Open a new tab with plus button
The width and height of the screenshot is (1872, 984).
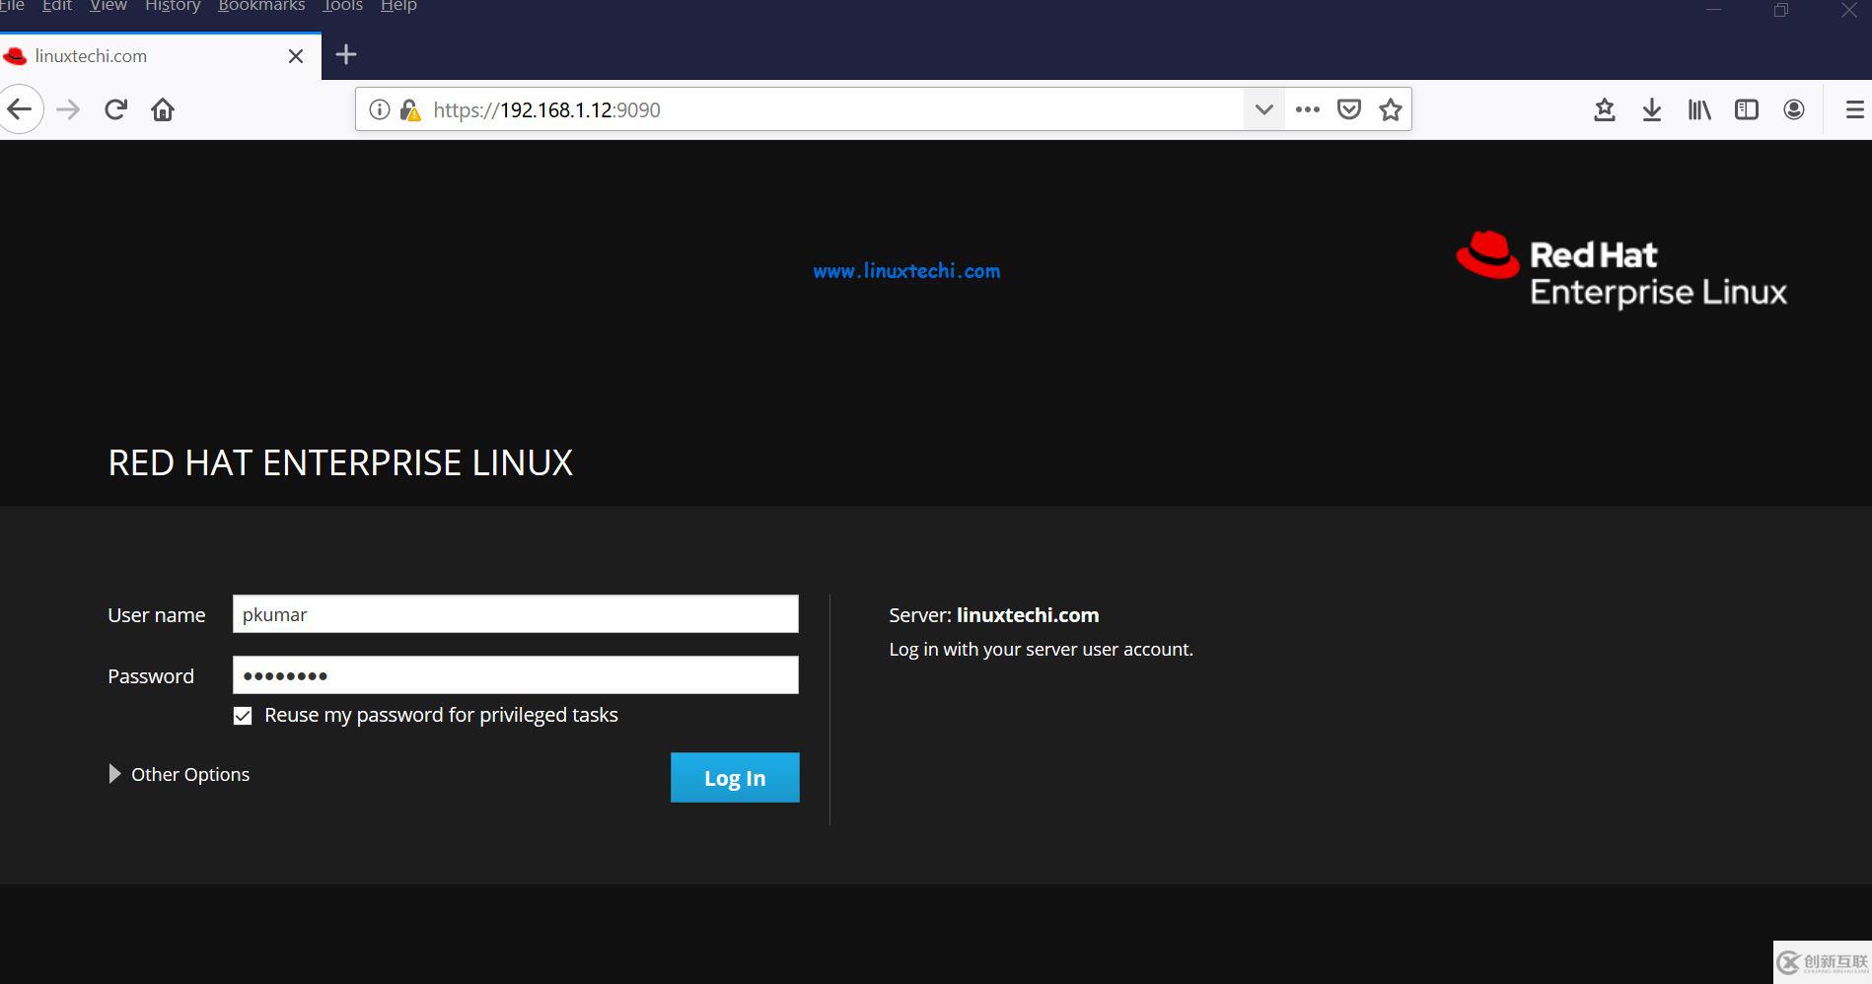coord(346,54)
